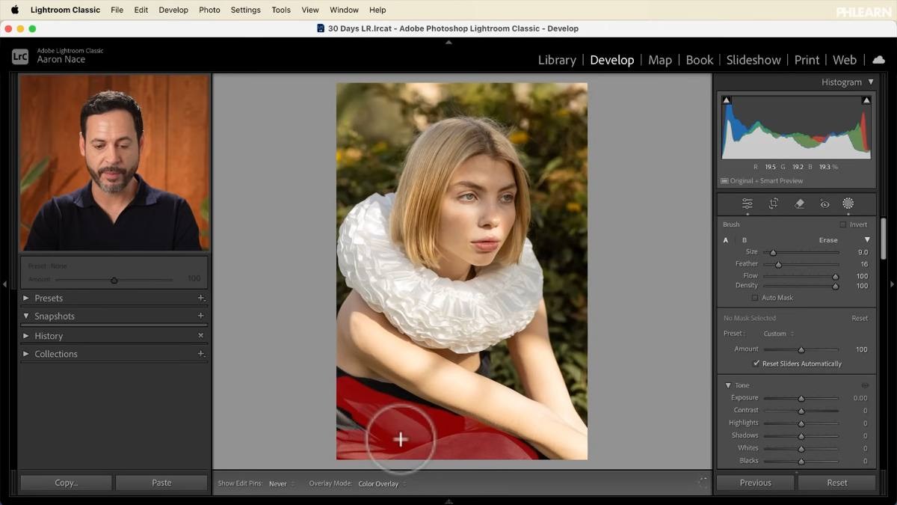897x505 pixels.
Task: Select the Healing eraser tool
Action: tap(799, 203)
